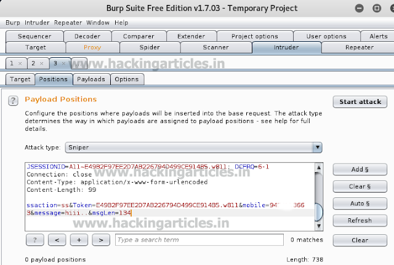The height and width of the screenshot is (265, 394).
Task: Click the 'Connection: close' header line
Action: point(59,175)
